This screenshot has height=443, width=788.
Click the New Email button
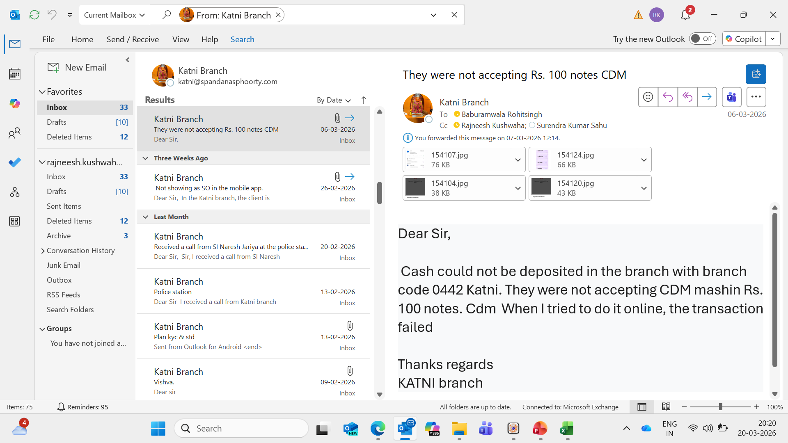[x=77, y=67]
